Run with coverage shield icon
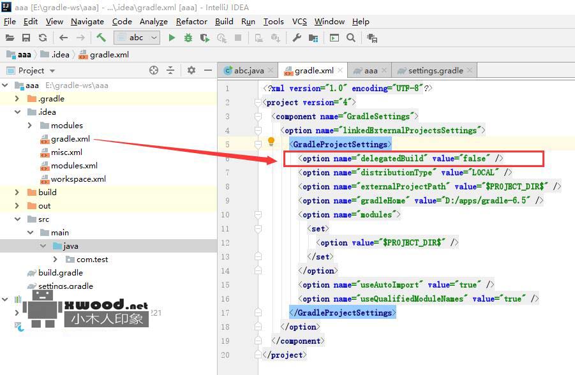This screenshot has width=575, height=375. click(205, 38)
